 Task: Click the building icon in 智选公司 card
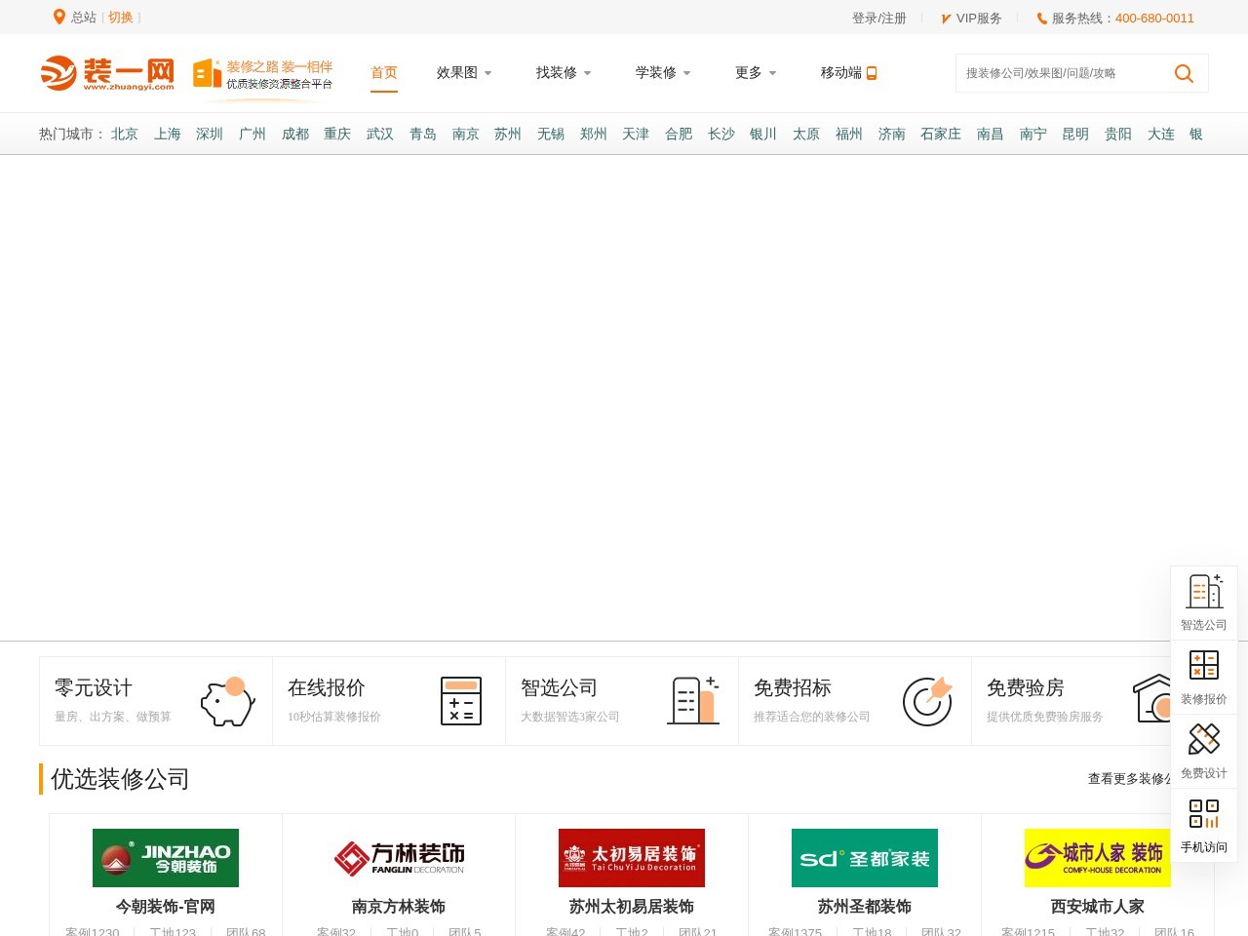693,701
